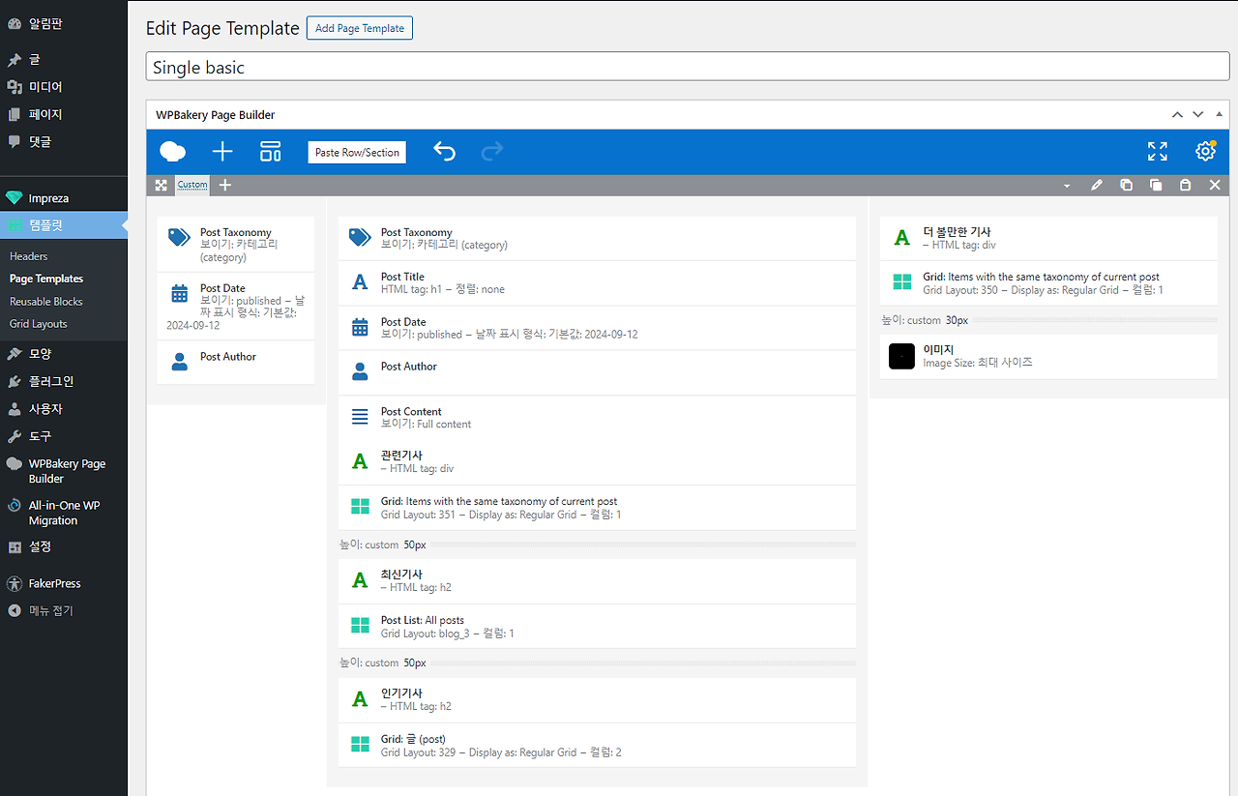Screen dimensions: 1238x796
Task: Open the 모양 menu
Action: pos(64,354)
